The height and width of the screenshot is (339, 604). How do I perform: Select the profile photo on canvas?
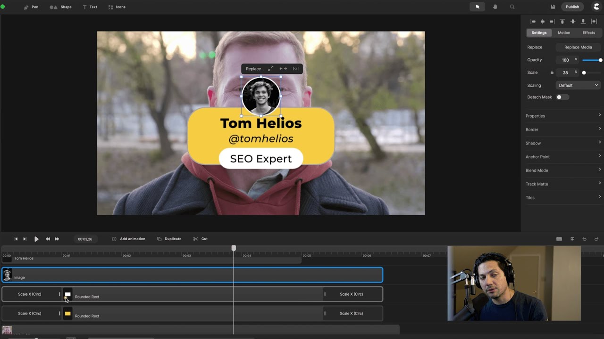(x=261, y=96)
